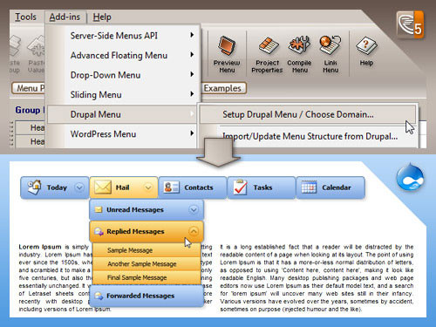Expand the Today dropdown chevron

[79, 187]
